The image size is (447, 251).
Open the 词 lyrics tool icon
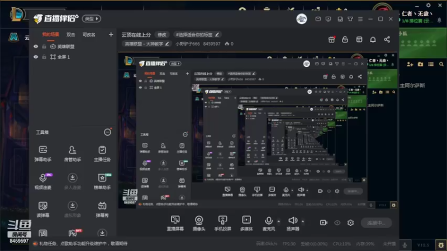[x=43, y=233]
